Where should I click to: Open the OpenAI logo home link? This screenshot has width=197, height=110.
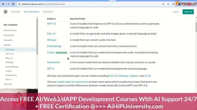coord(6,12)
